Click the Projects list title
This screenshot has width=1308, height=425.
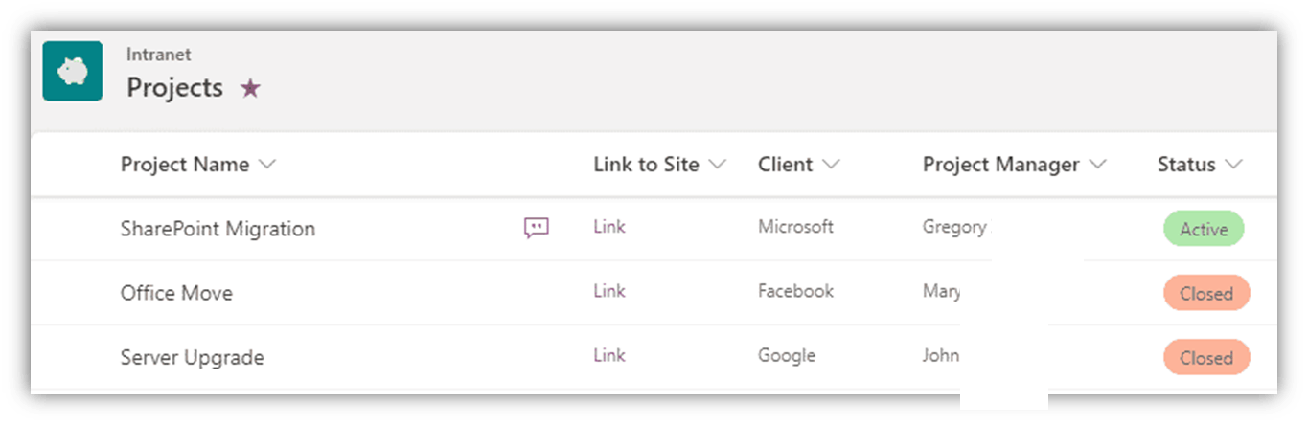[174, 88]
